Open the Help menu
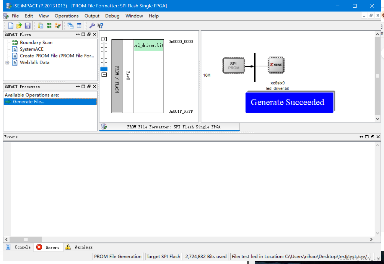 (154, 16)
